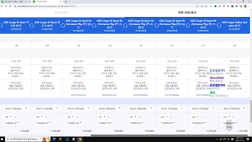Open the 3년 period dropdown in Performance Pkg (P1-1) column
The image size is (252, 142).
tap(102, 117)
